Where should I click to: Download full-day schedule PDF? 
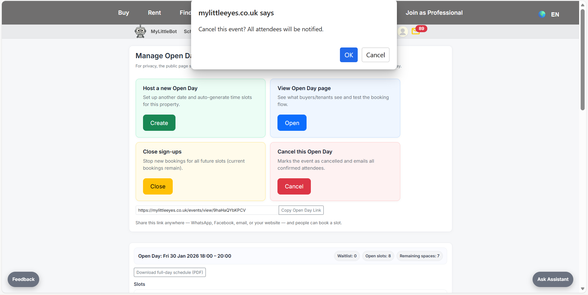(x=170, y=272)
